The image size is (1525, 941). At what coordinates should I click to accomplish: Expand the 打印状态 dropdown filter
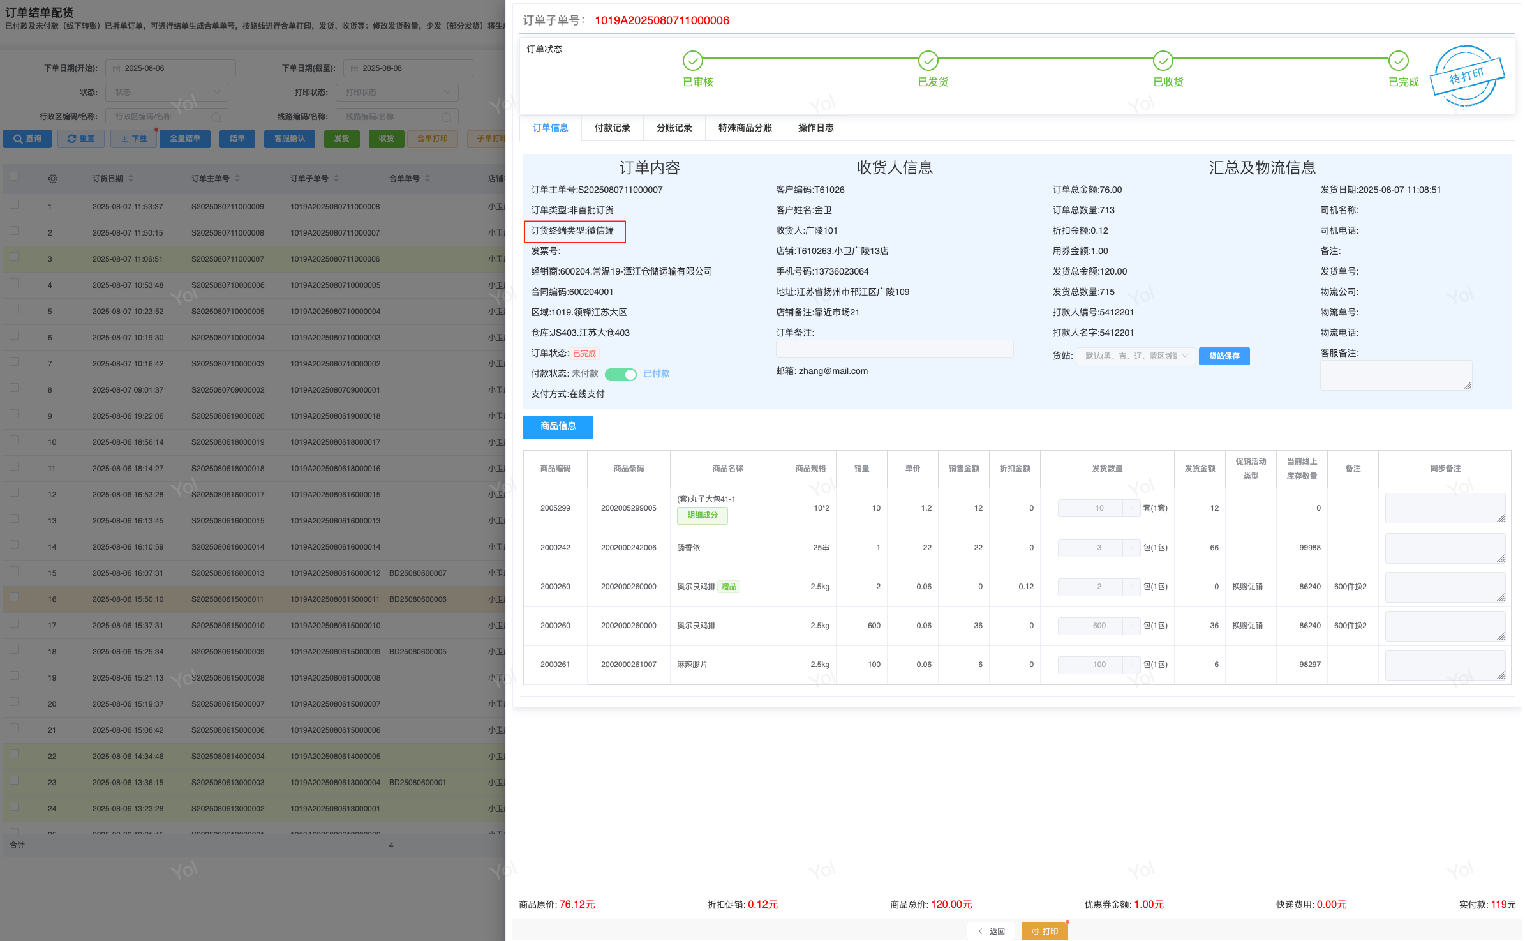[x=398, y=93]
